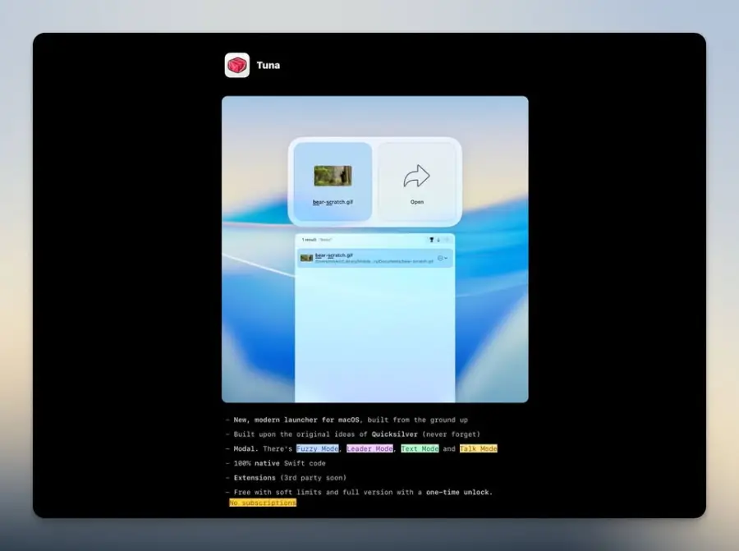The height and width of the screenshot is (551, 739).
Task: Click the bold "Quicksilver" word
Action: click(x=394, y=434)
